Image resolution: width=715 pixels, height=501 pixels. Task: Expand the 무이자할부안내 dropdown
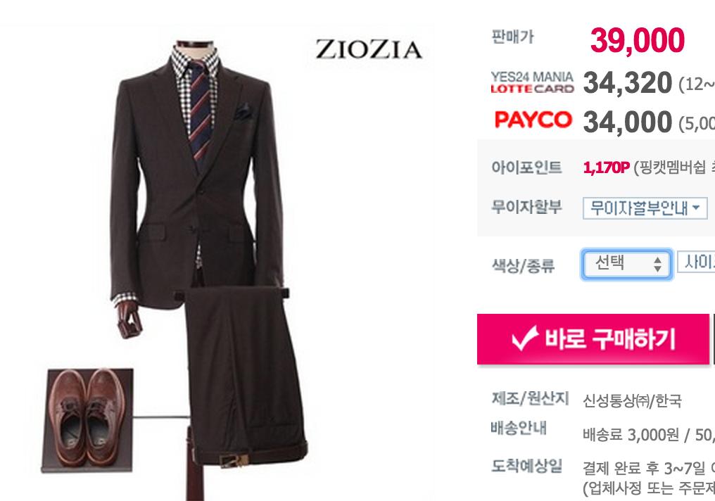(x=645, y=208)
